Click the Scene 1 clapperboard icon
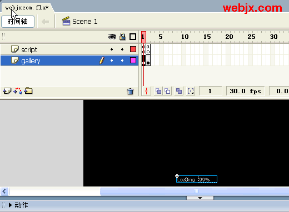The height and width of the screenshot is (212, 289). coord(66,21)
